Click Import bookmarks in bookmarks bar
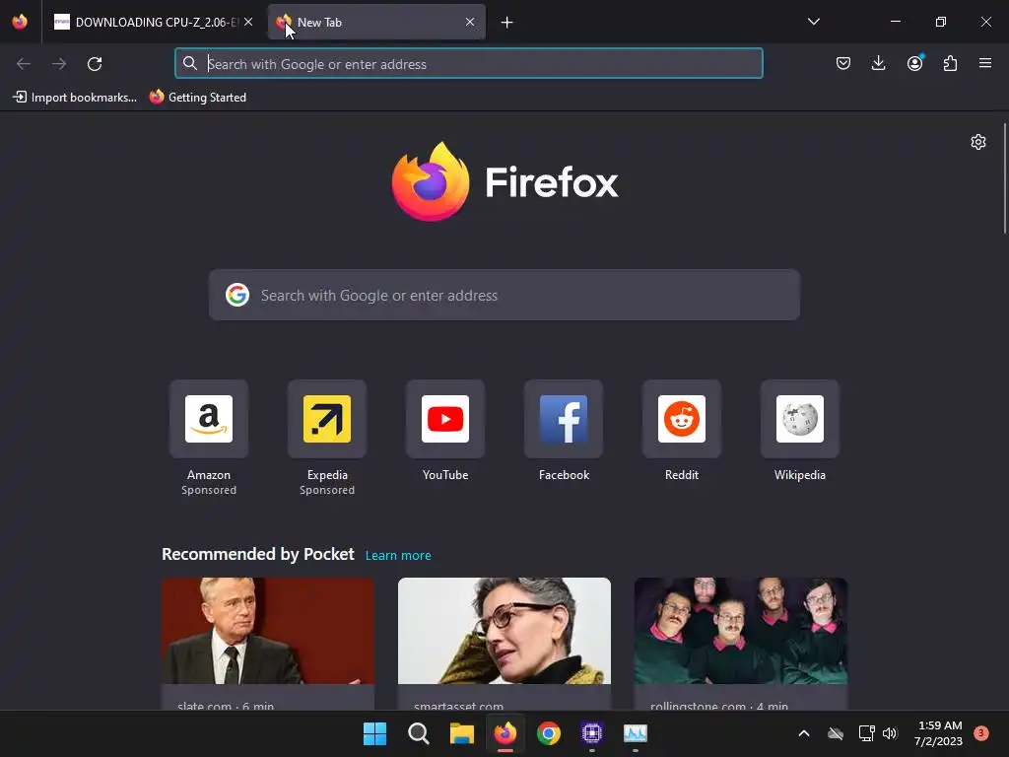Image resolution: width=1009 pixels, height=757 pixels. (75, 98)
